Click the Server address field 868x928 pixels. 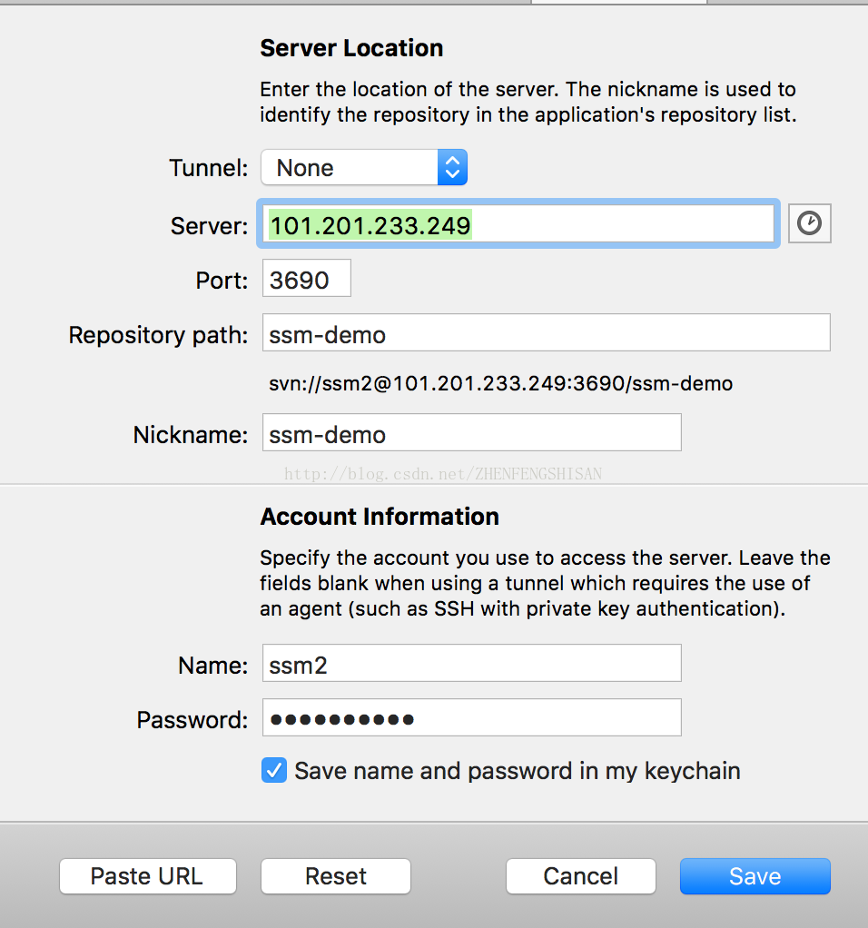[x=518, y=223]
